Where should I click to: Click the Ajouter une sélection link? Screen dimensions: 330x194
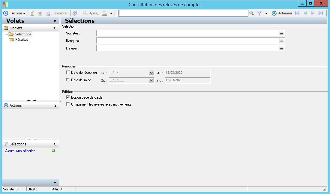coord(20,151)
